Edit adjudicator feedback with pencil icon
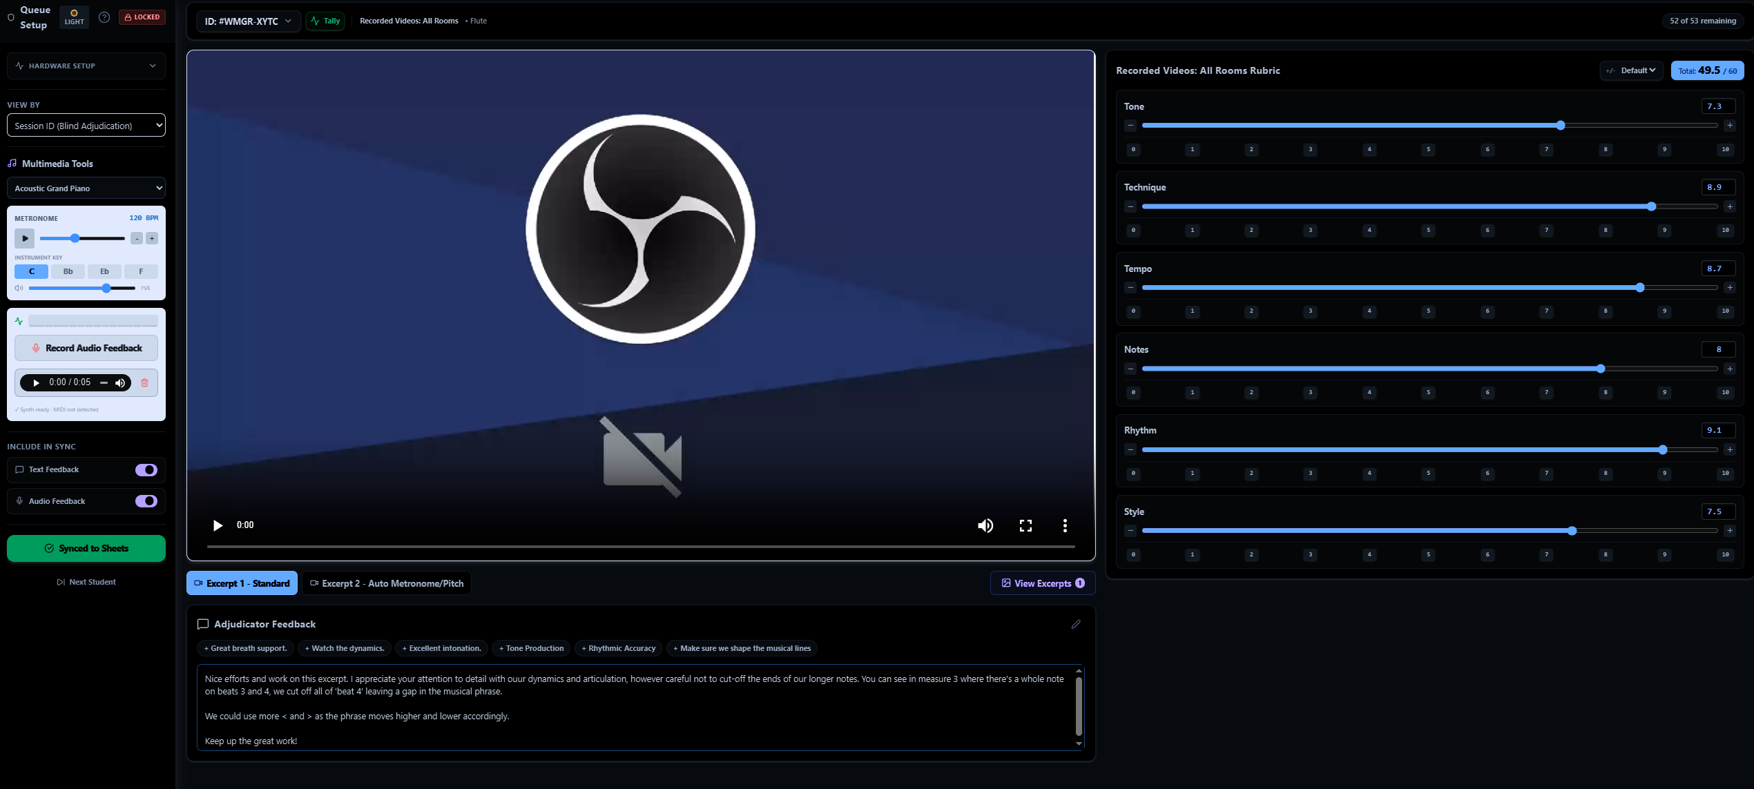Image resolution: width=1754 pixels, height=789 pixels. pyautogui.click(x=1076, y=624)
